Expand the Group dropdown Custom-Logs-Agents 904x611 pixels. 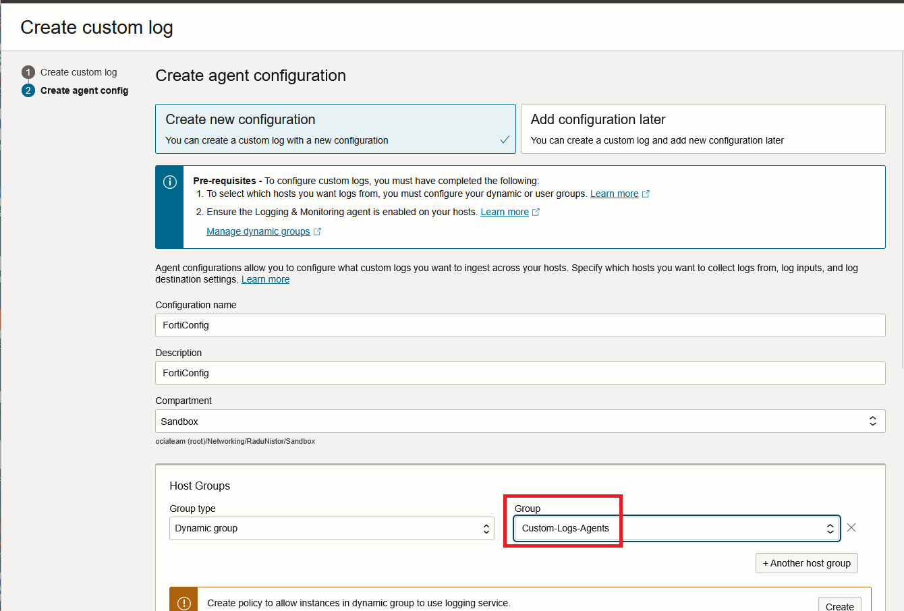click(676, 529)
